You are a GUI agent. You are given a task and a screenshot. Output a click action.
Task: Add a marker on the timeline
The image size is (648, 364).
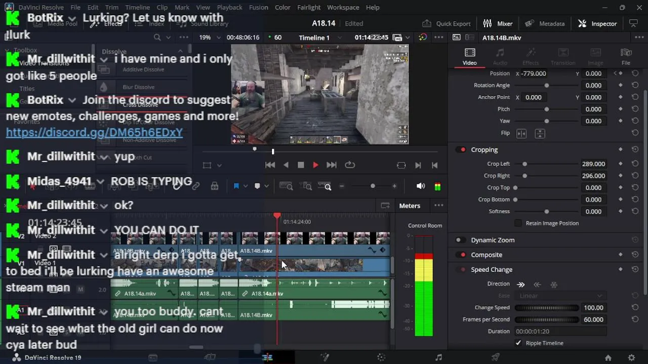point(257,186)
